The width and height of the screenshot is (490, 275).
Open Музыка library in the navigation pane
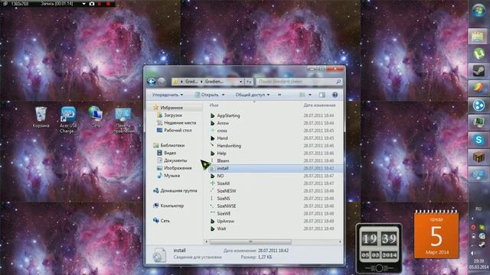tap(171, 176)
